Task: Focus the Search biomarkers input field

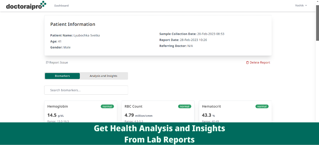Action: coord(86,90)
